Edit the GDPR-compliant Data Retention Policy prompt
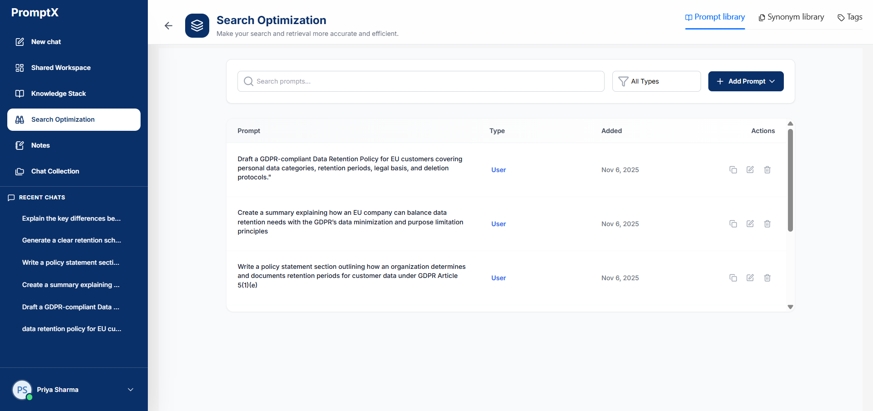This screenshot has height=411, width=873. 750,170
